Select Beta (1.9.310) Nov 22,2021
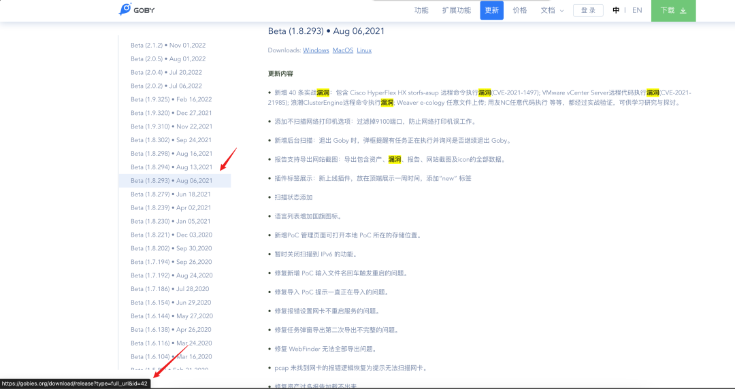The width and height of the screenshot is (735, 389). click(x=171, y=126)
